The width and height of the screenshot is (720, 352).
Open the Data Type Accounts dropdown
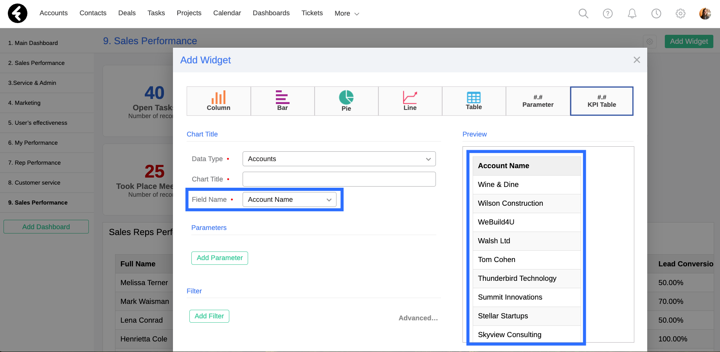point(339,159)
